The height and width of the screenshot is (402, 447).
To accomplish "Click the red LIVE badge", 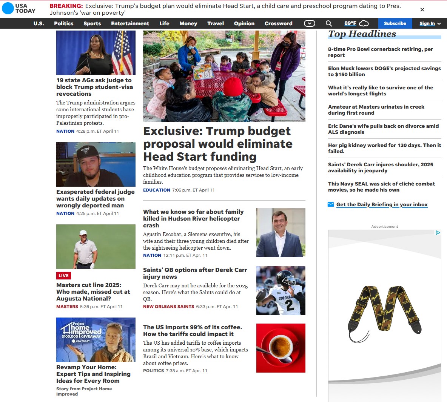I will click(x=63, y=276).
